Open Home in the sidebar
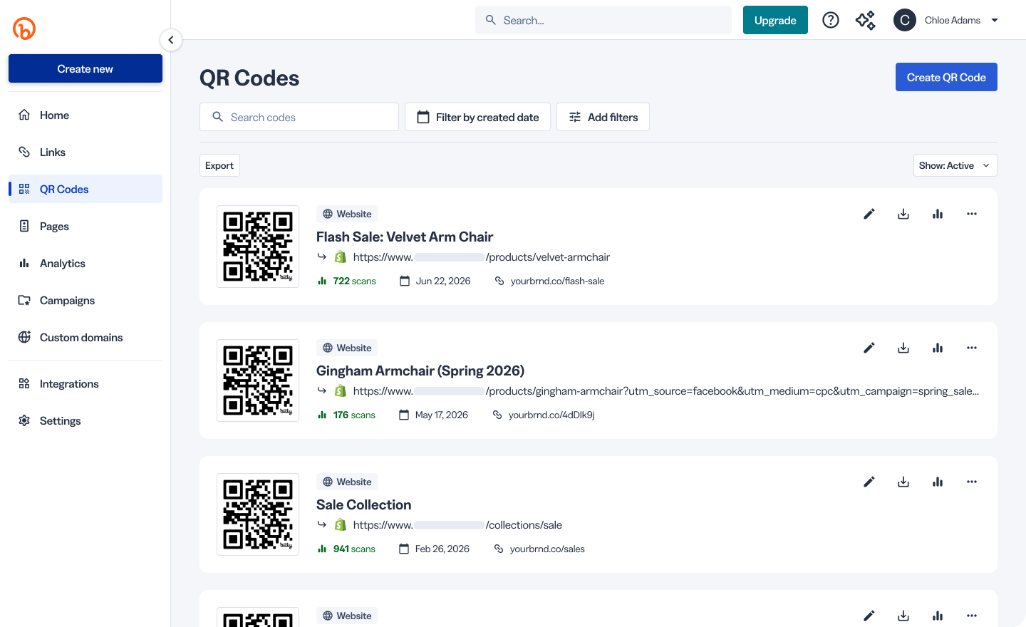Screen dimensions: 1026x627 pyautogui.click(x=85, y=115)
